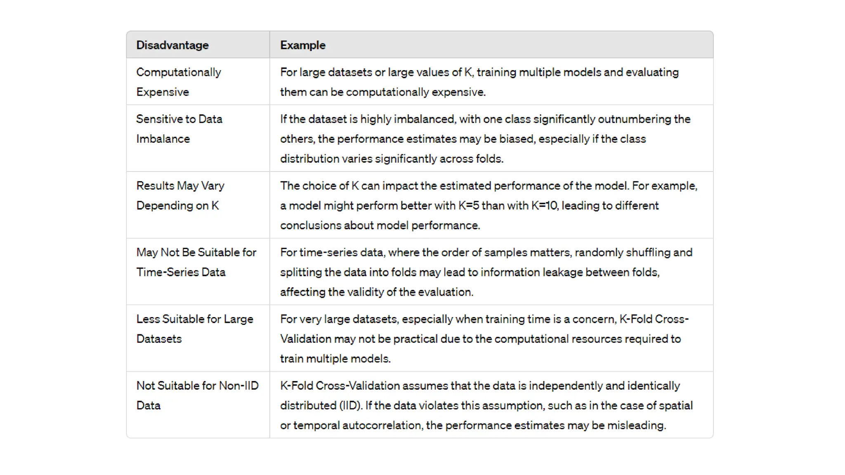This screenshot has height=475, width=845.
Task: Select the Computationally Expensive cell
Action: [179, 82]
